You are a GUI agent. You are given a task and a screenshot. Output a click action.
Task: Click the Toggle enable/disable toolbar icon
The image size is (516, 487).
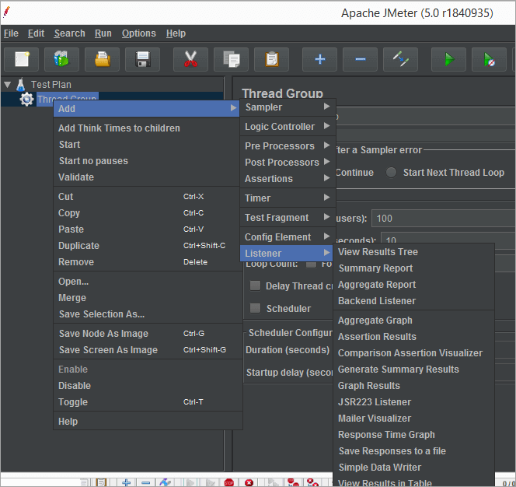click(400, 60)
